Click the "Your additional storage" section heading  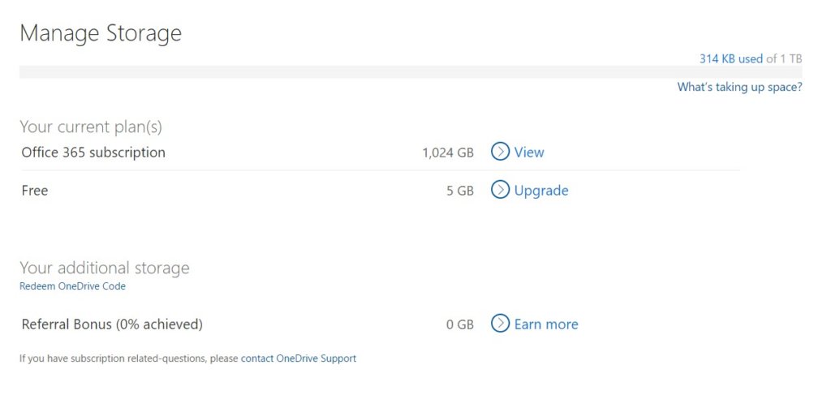[x=105, y=268]
